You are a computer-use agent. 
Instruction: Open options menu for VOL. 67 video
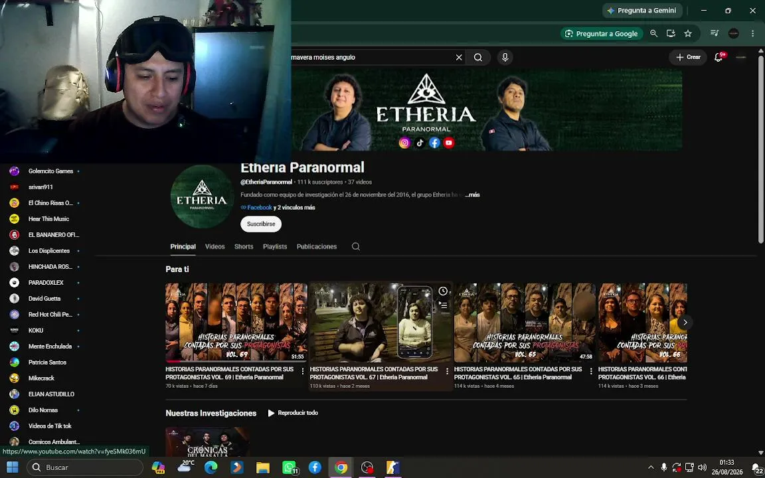coord(447,372)
